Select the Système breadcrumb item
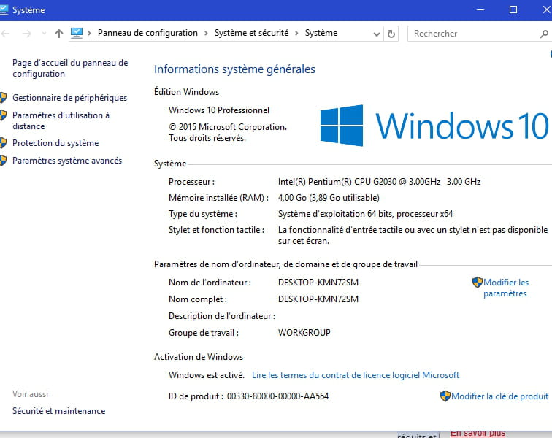The height and width of the screenshot is (438, 552). pos(321,33)
